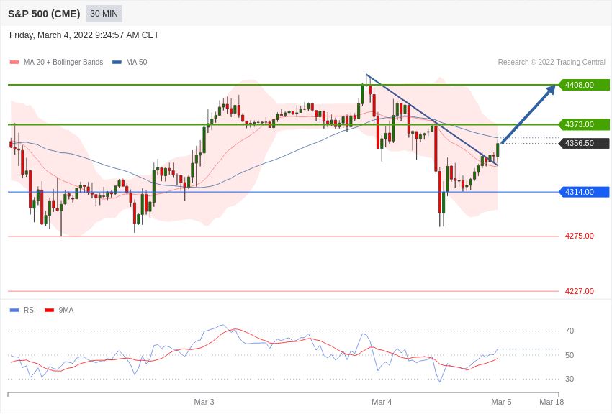Click the 9MA legend label
The image size is (612, 414).
(66, 310)
